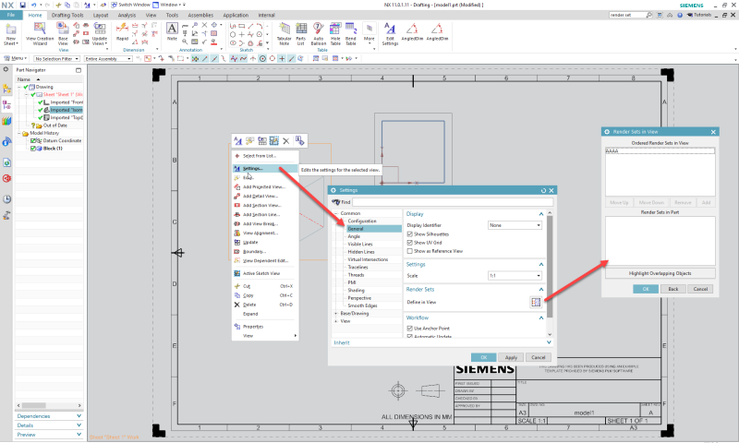Launch the View Creation Wizard
The height and width of the screenshot is (443, 739).
[40, 34]
